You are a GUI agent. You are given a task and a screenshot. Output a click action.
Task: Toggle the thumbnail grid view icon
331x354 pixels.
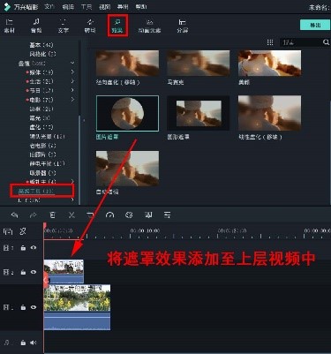(x=270, y=42)
